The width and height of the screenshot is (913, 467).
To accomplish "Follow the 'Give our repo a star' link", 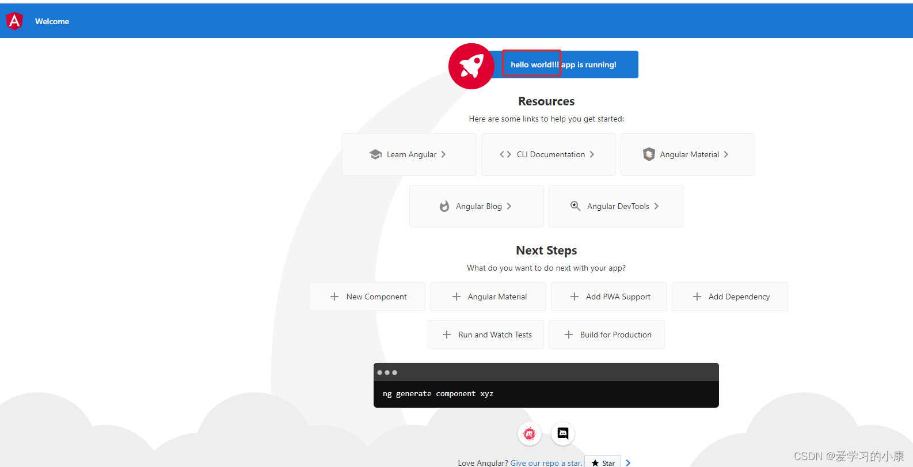I will (x=546, y=463).
